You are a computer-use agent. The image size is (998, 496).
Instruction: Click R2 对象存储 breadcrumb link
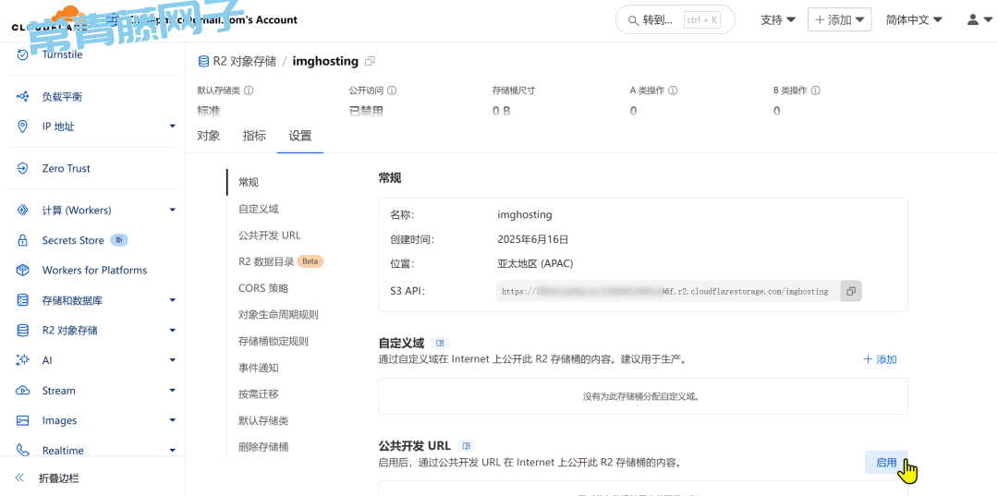(x=244, y=61)
